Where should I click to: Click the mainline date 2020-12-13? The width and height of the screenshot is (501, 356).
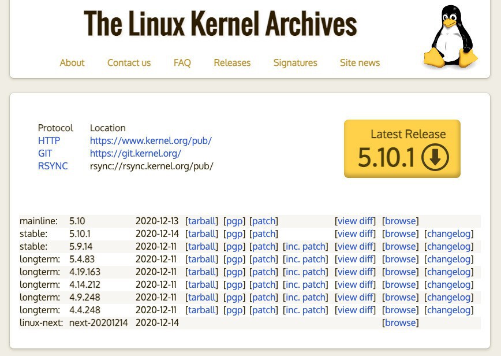coord(157,221)
